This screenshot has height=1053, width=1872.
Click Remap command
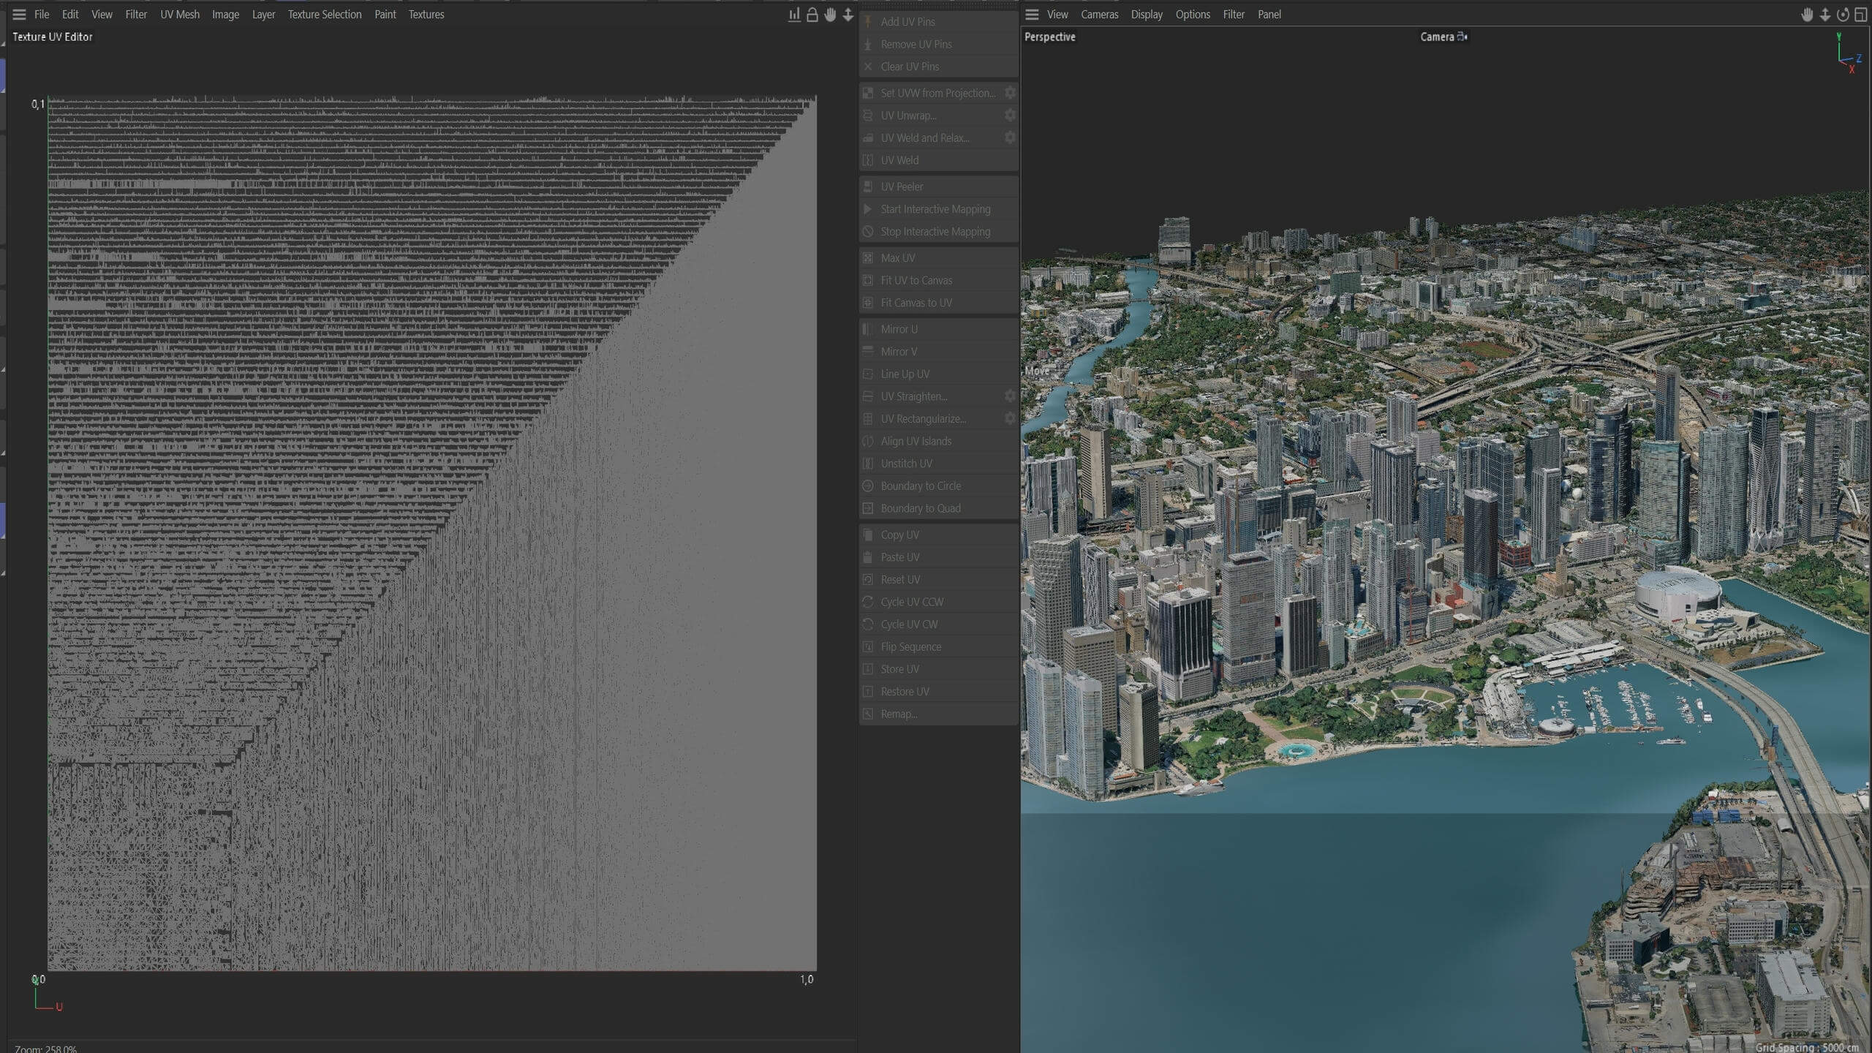pos(939,714)
